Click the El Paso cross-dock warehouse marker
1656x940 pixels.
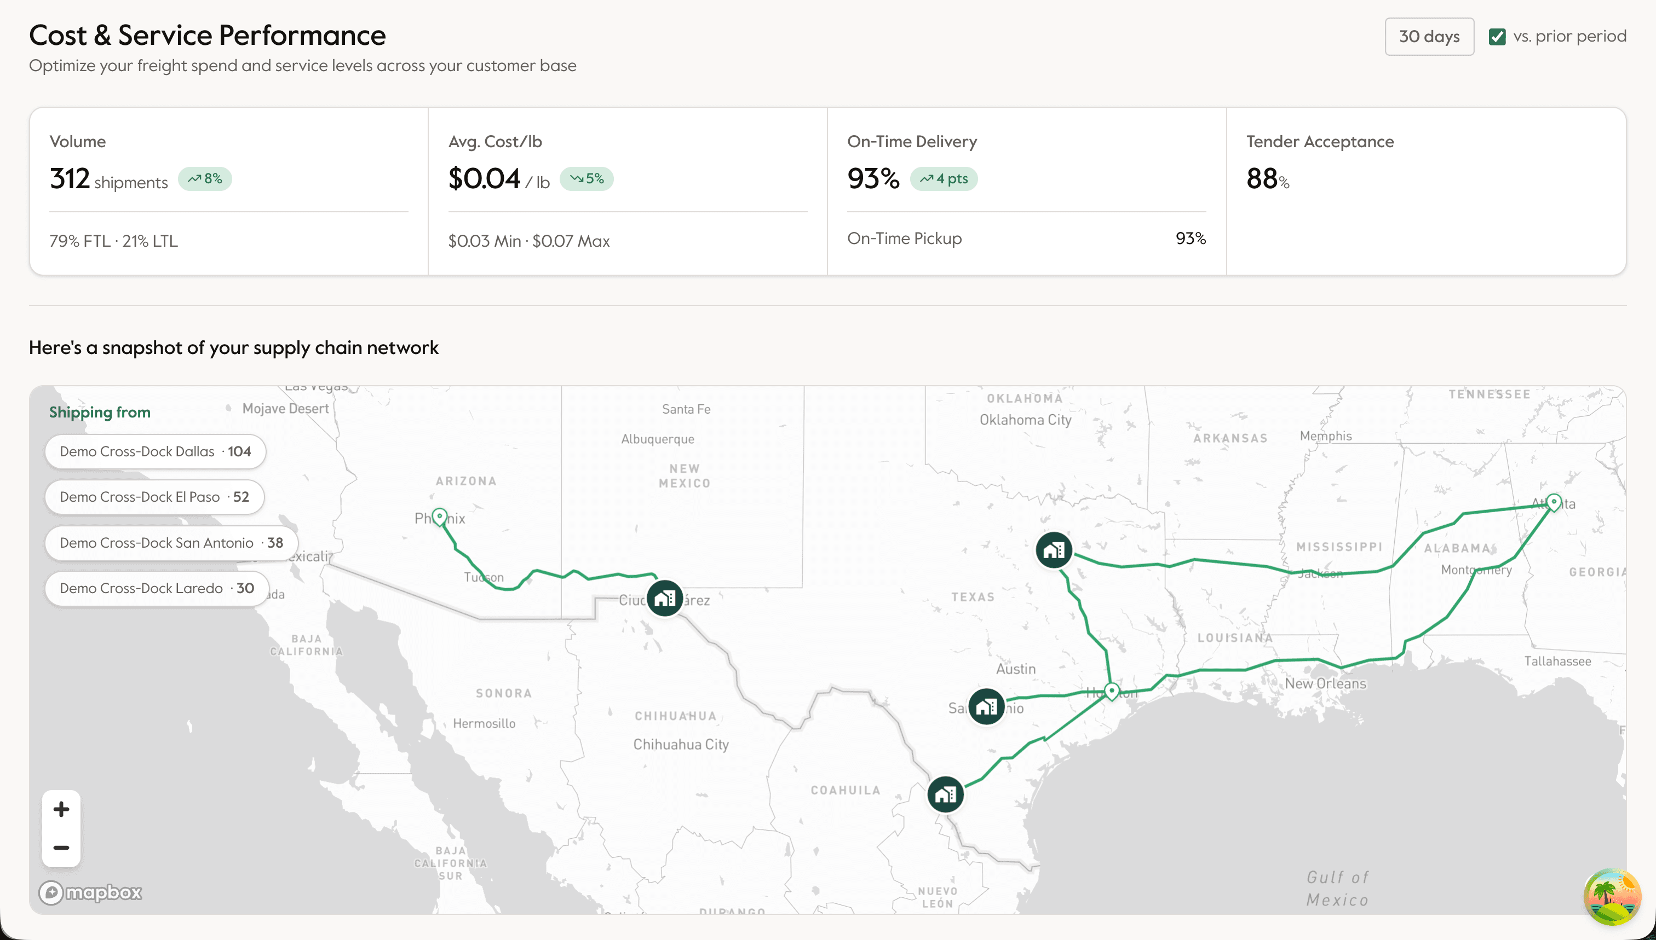tap(665, 599)
